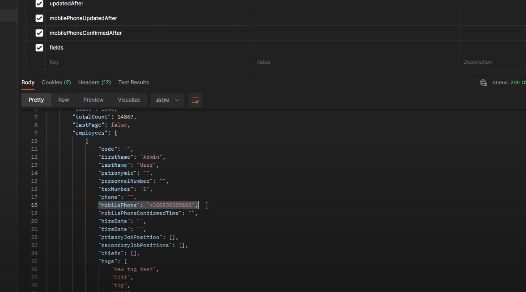Click line number 9 in gutter
Image resolution: width=526 pixels, height=292 pixels.
36,133
